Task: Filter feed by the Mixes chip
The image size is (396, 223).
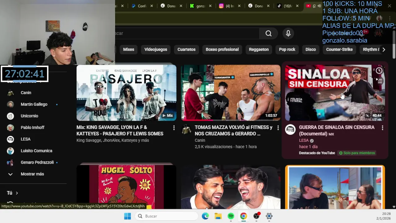Action: (128, 50)
